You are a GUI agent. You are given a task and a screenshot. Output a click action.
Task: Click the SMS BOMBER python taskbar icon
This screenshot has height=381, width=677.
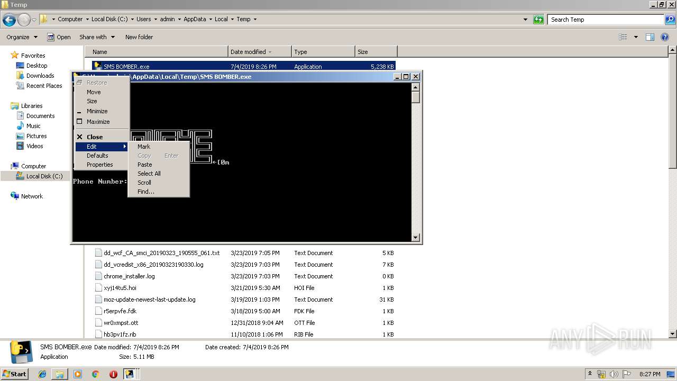(130, 374)
